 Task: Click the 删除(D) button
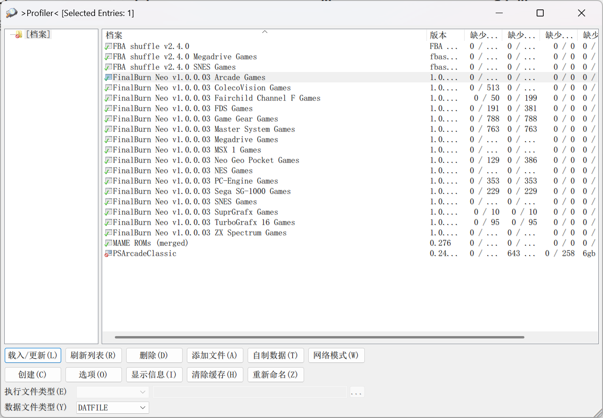tap(154, 355)
